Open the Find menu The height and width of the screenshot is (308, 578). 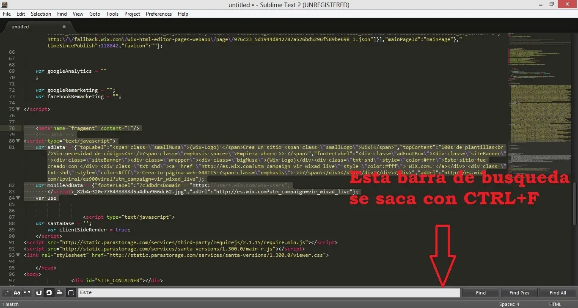[62, 14]
